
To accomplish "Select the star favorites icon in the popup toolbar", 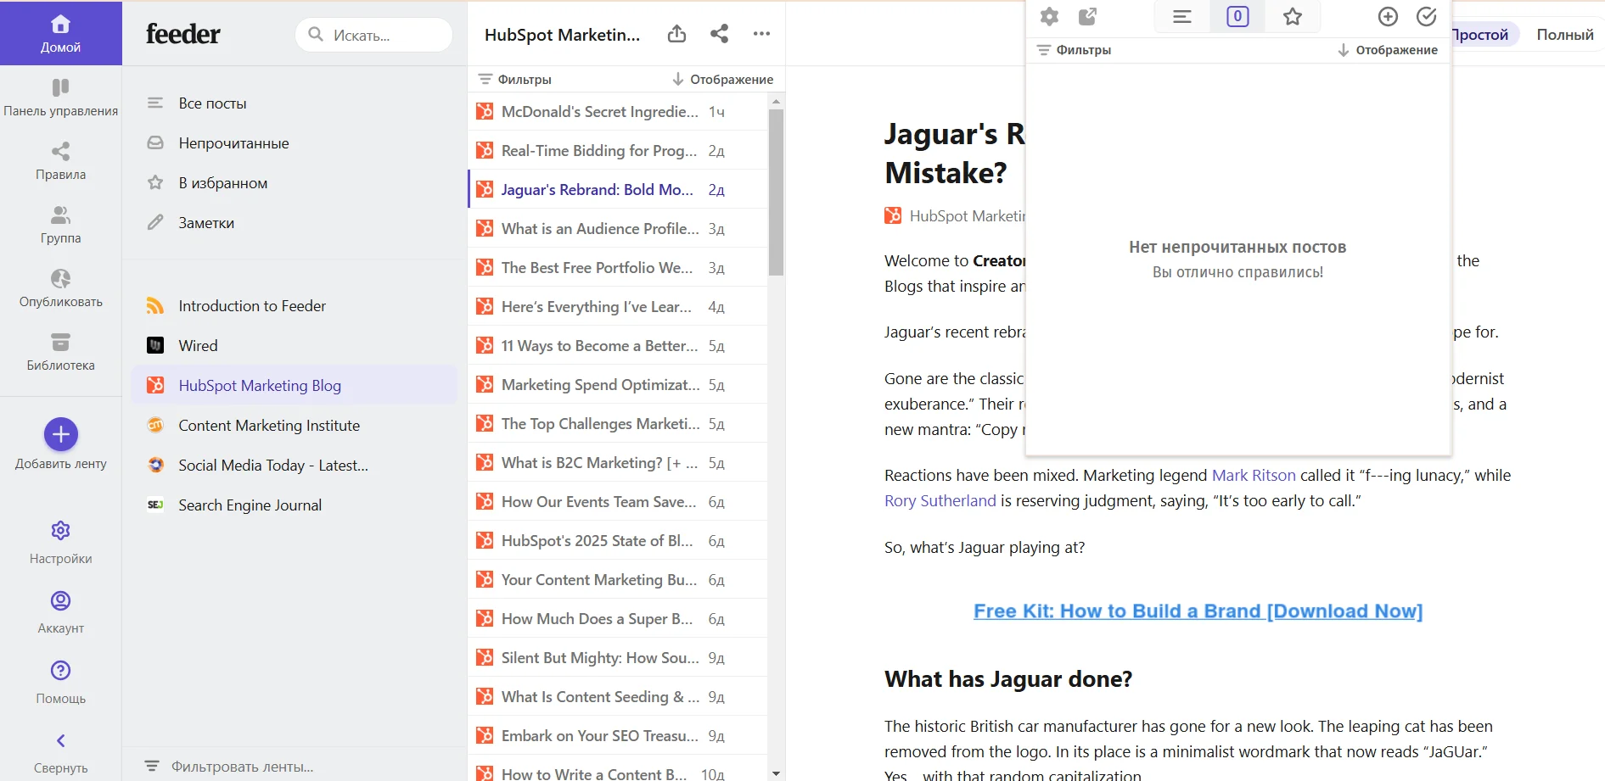I will pyautogui.click(x=1293, y=16).
